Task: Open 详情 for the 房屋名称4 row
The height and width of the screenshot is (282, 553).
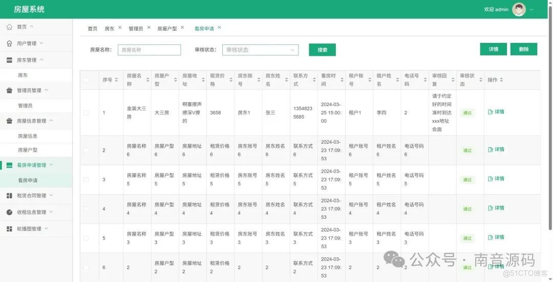Action: click(x=496, y=208)
